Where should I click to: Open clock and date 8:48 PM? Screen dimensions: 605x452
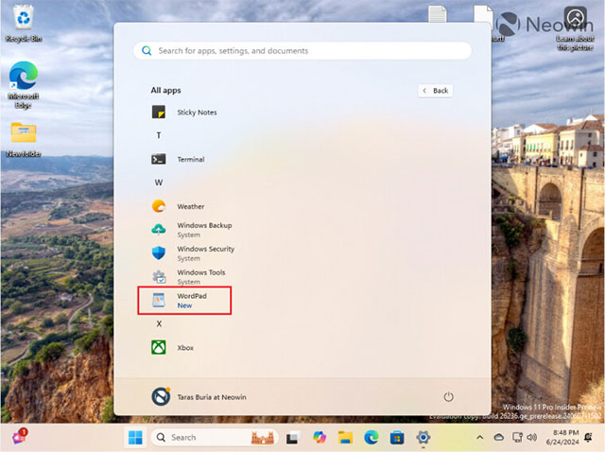pos(562,437)
